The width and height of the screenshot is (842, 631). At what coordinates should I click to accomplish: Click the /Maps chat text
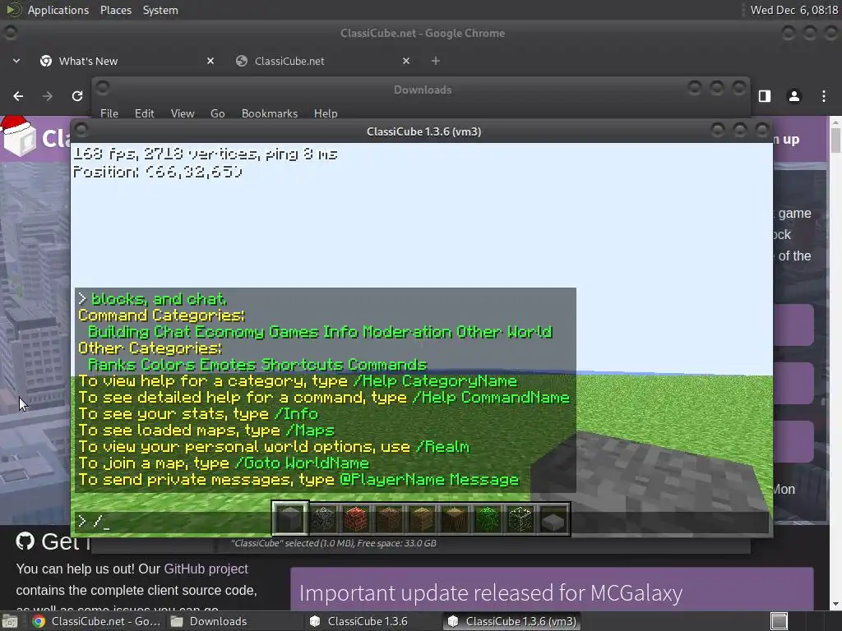point(309,431)
